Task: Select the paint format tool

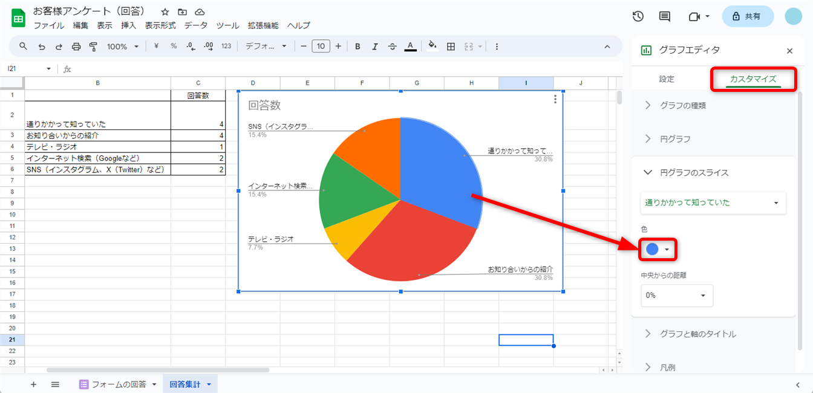Action: click(x=93, y=46)
